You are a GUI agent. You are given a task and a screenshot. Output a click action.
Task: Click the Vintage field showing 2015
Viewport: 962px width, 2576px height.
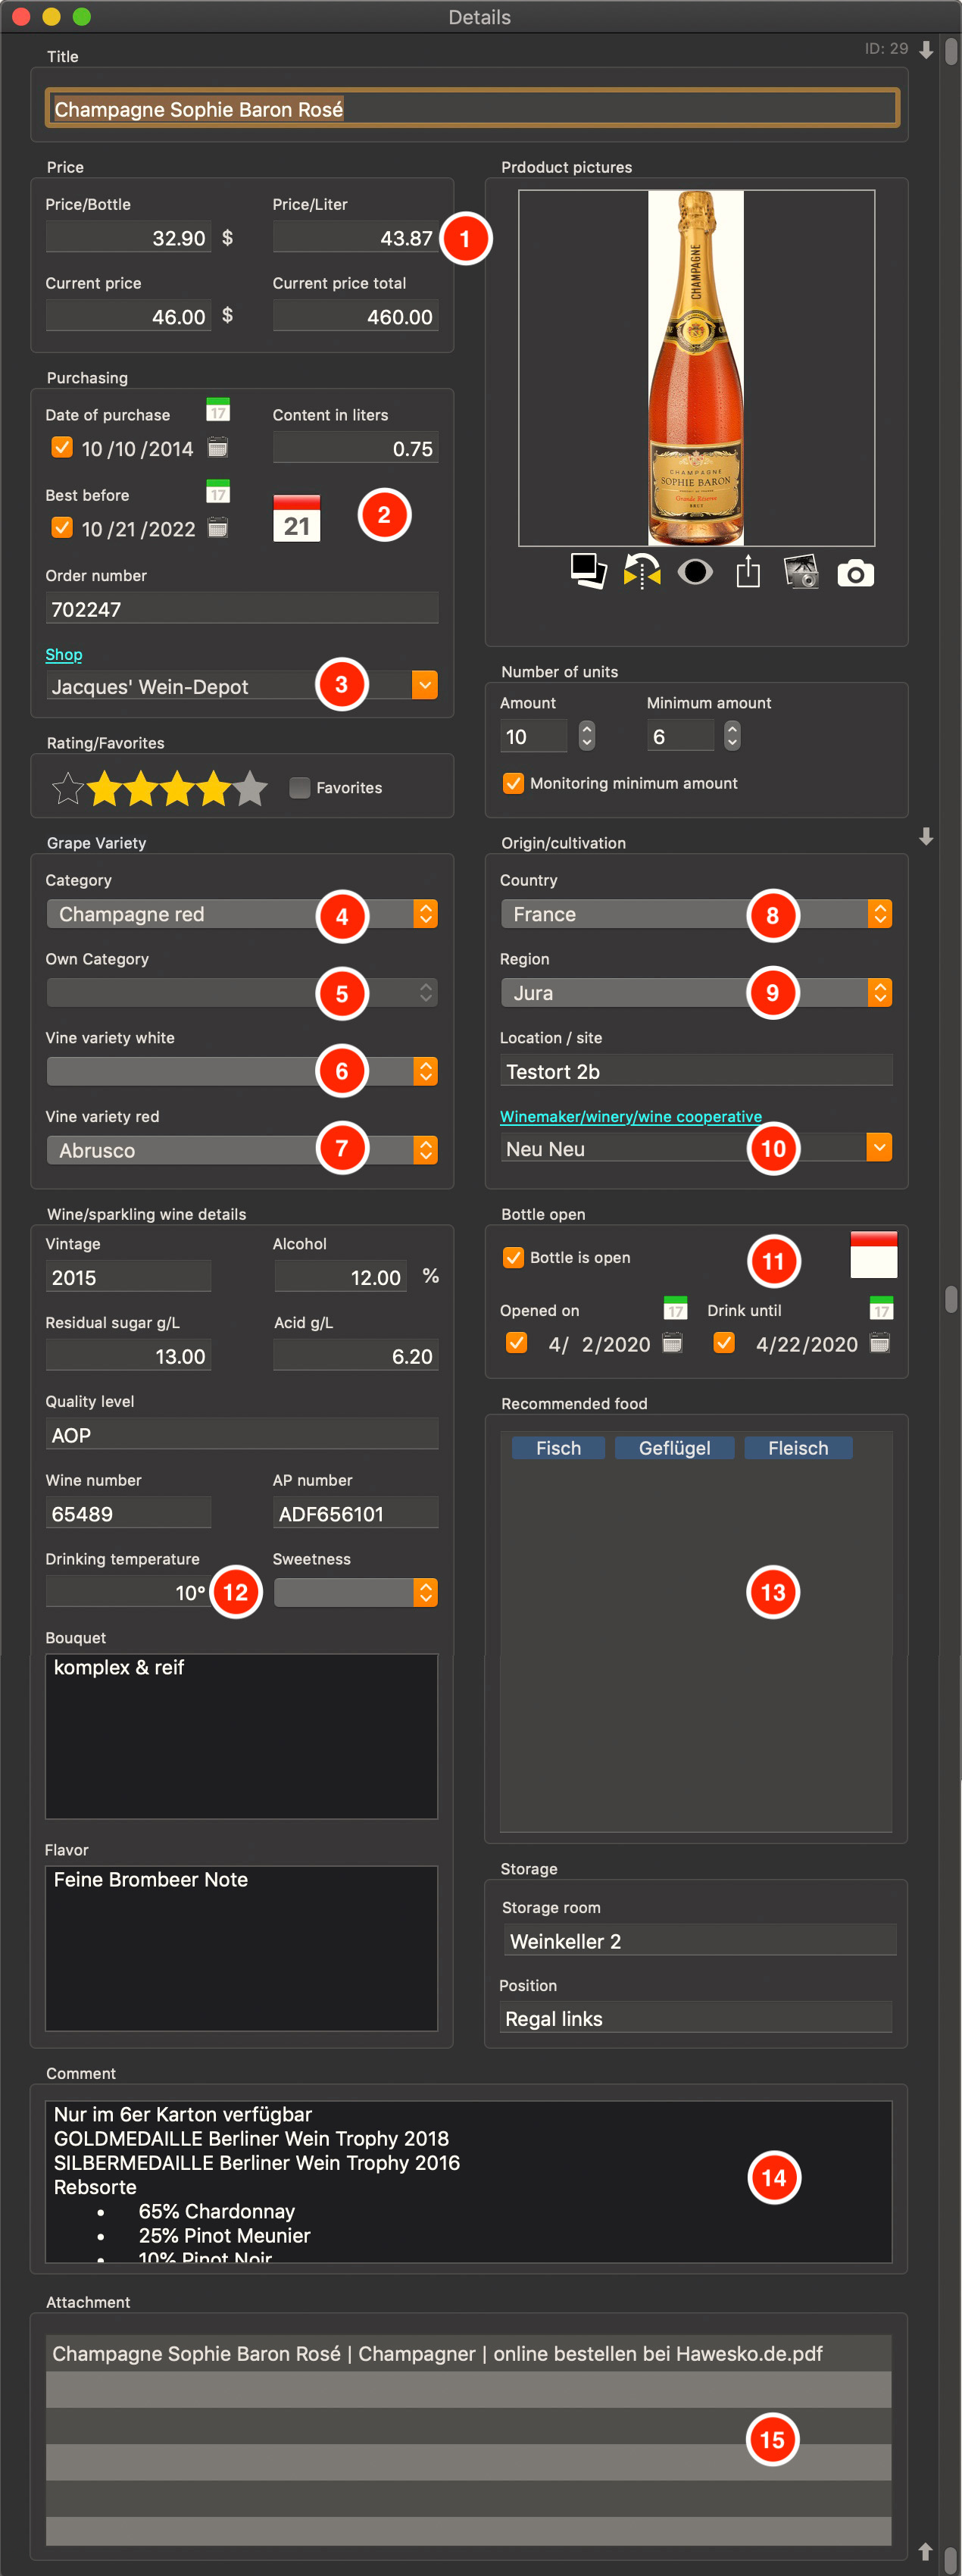[128, 1277]
